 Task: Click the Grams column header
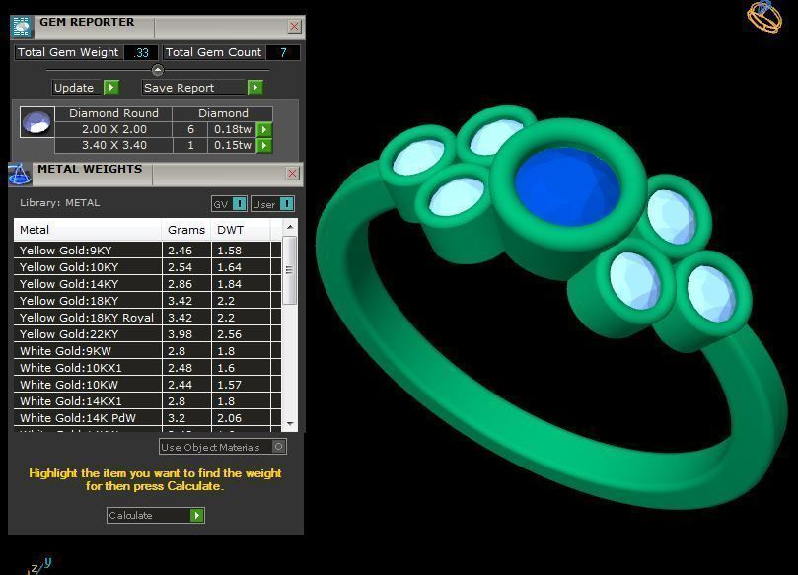(186, 230)
